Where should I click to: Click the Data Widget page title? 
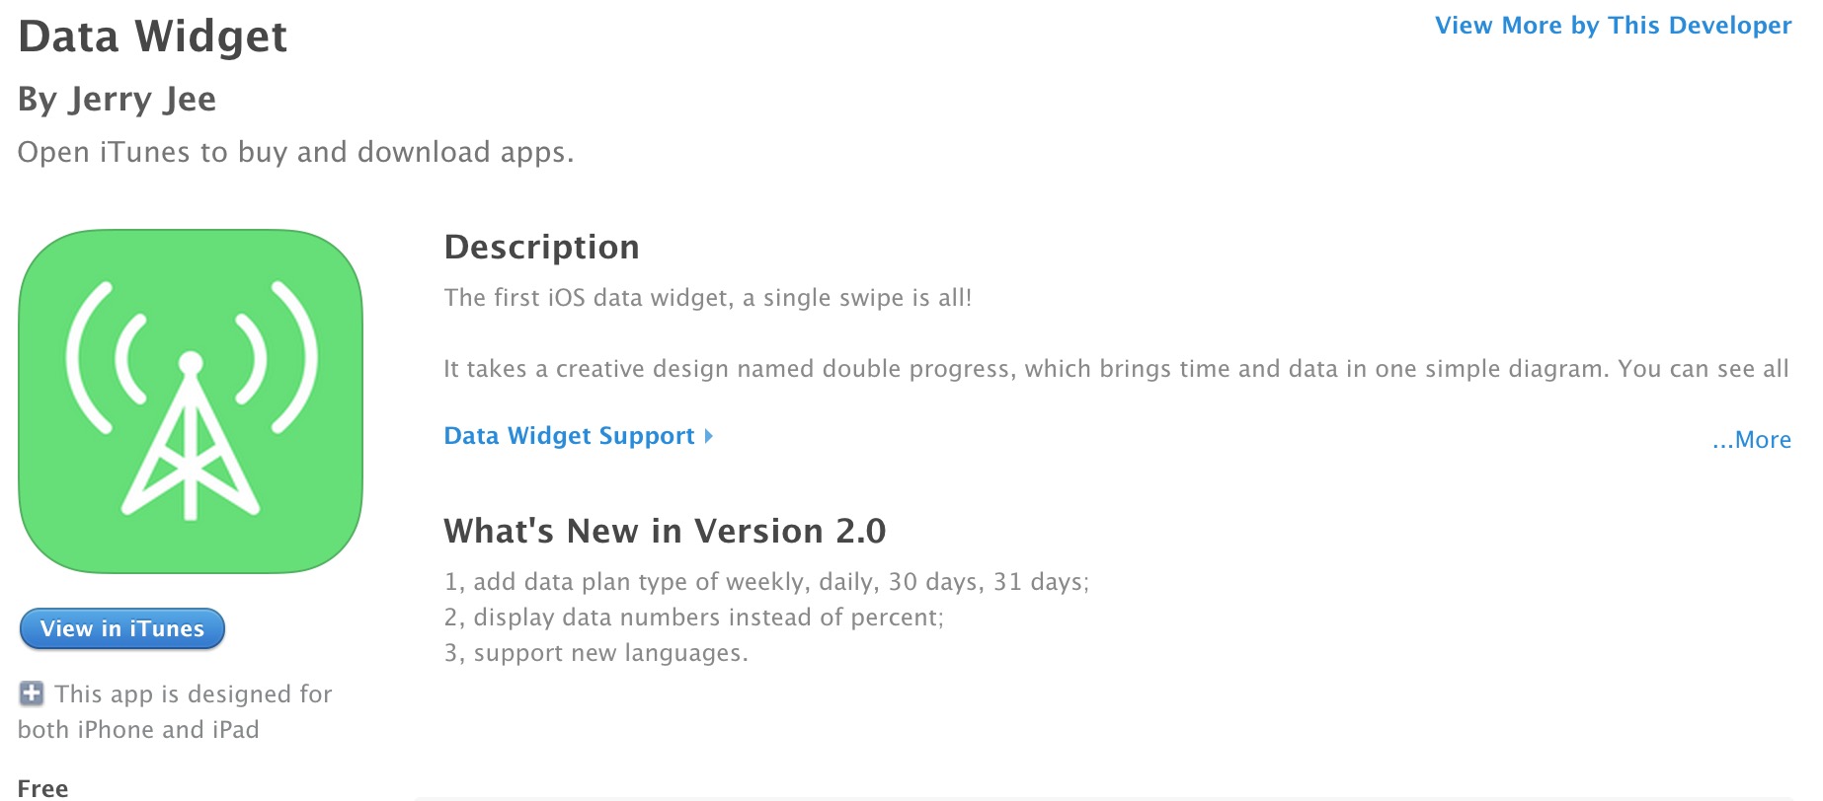152,37
